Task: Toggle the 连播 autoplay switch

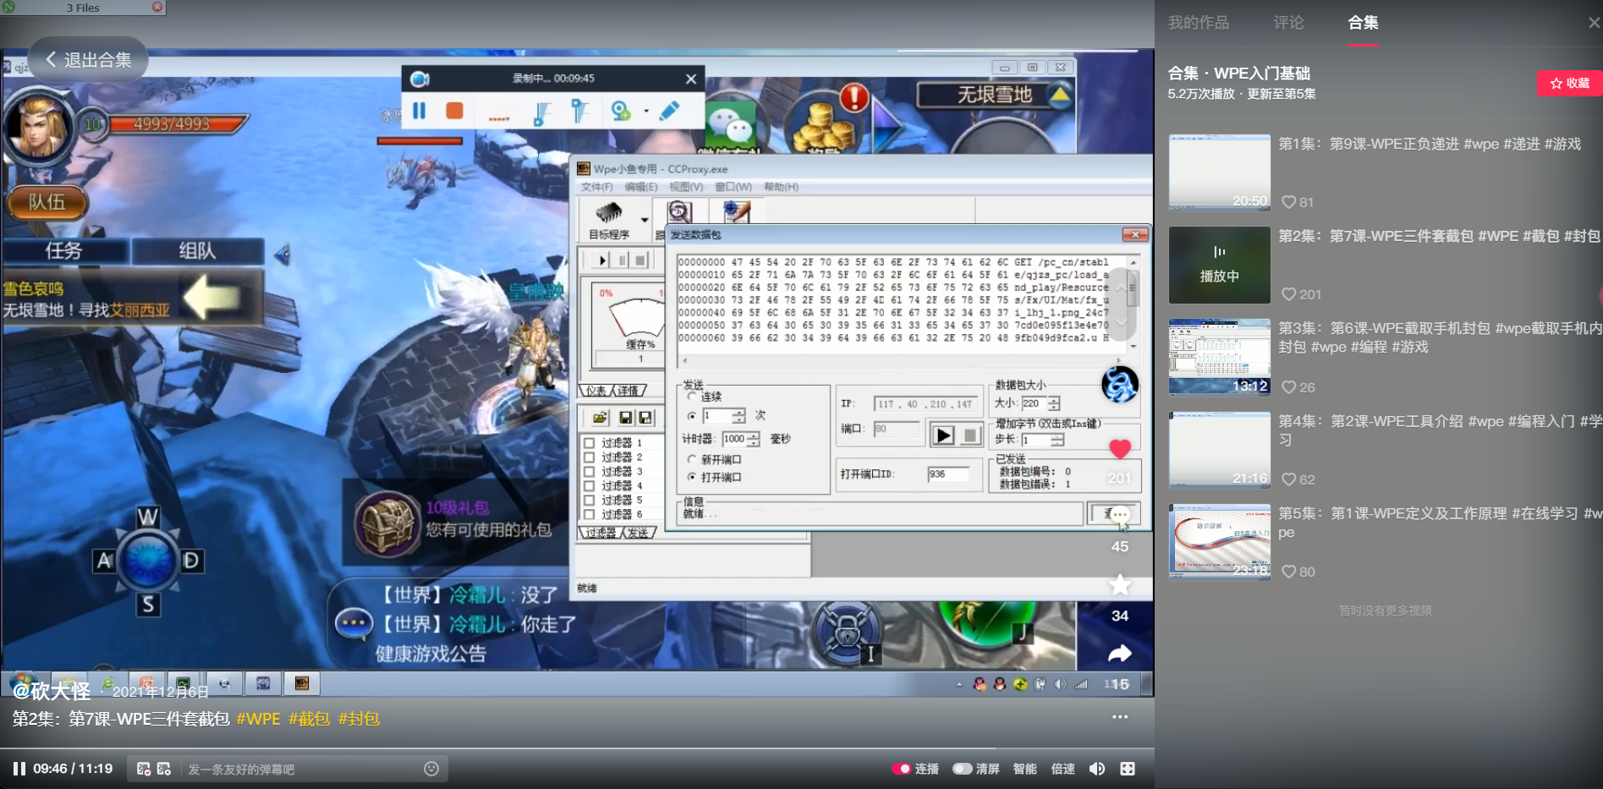Action: [x=901, y=768]
